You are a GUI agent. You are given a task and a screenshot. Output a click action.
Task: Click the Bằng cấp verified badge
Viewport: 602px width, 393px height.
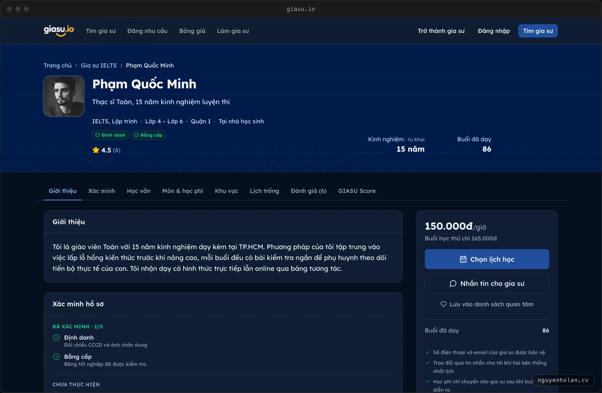[148, 135]
